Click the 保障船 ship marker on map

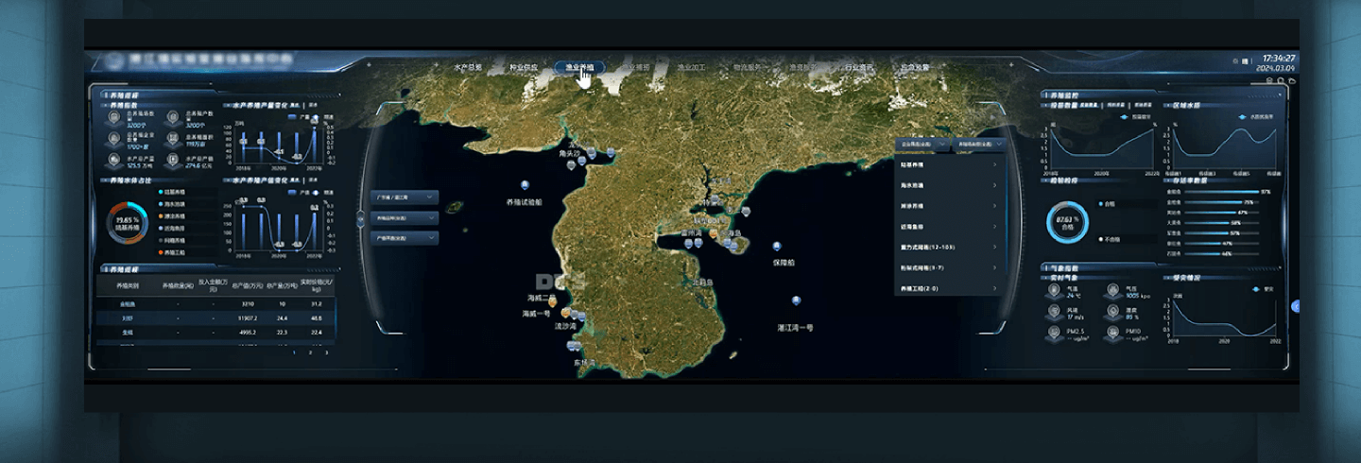pyautogui.click(x=777, y=247)
